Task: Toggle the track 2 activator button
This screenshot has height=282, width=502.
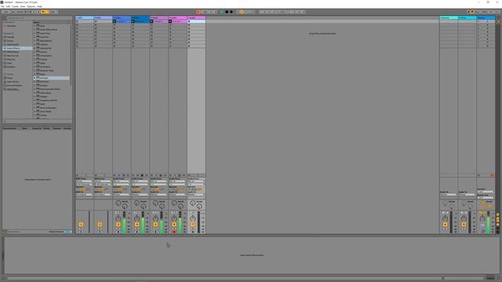Action: pos(100,225)
